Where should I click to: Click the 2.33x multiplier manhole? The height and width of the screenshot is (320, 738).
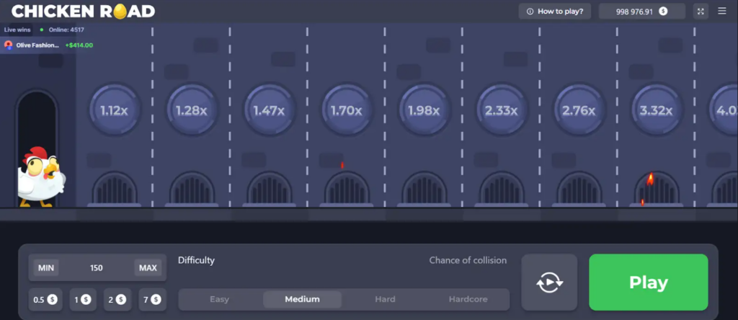click(x=502, y=110)
